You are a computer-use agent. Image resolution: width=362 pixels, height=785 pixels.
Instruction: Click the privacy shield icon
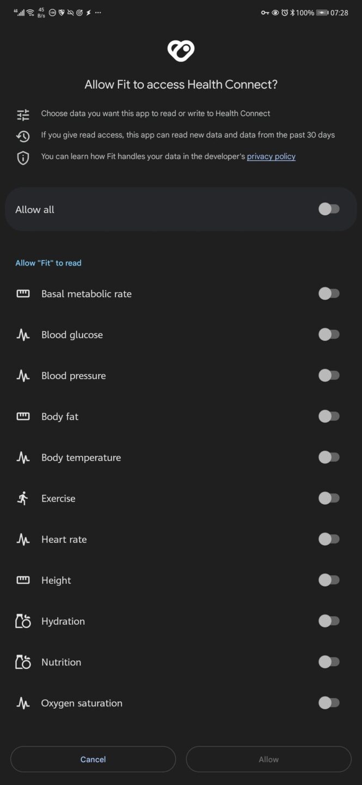(x=23, y=157)
